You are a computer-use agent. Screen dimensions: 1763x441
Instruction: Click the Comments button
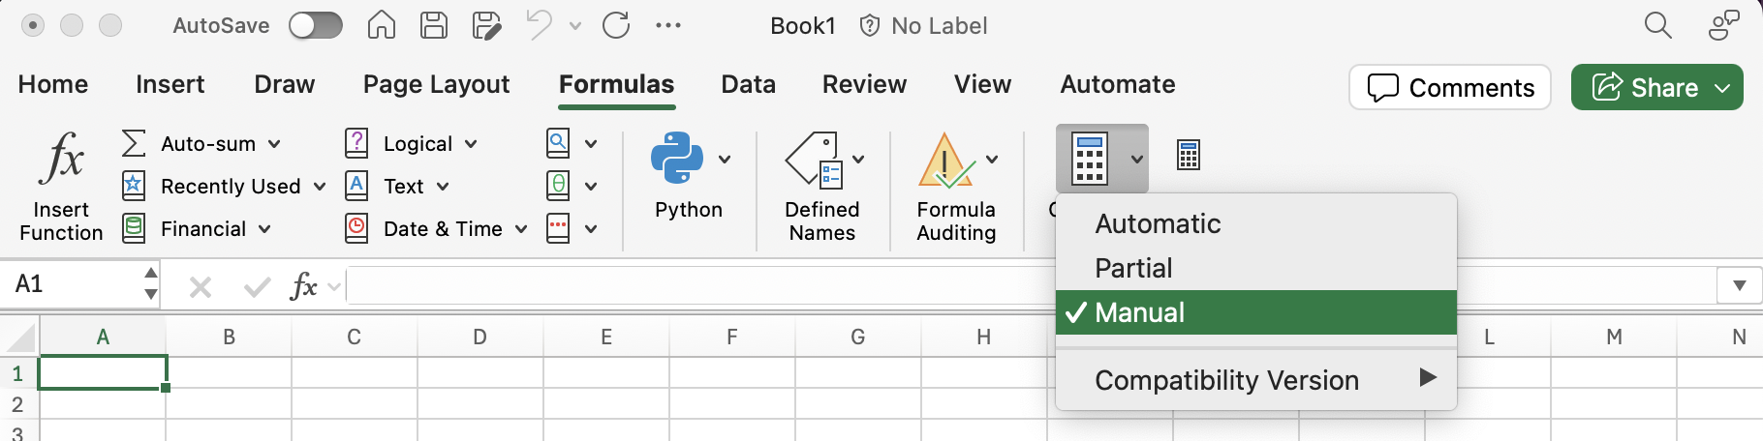tap(1449, 88)
